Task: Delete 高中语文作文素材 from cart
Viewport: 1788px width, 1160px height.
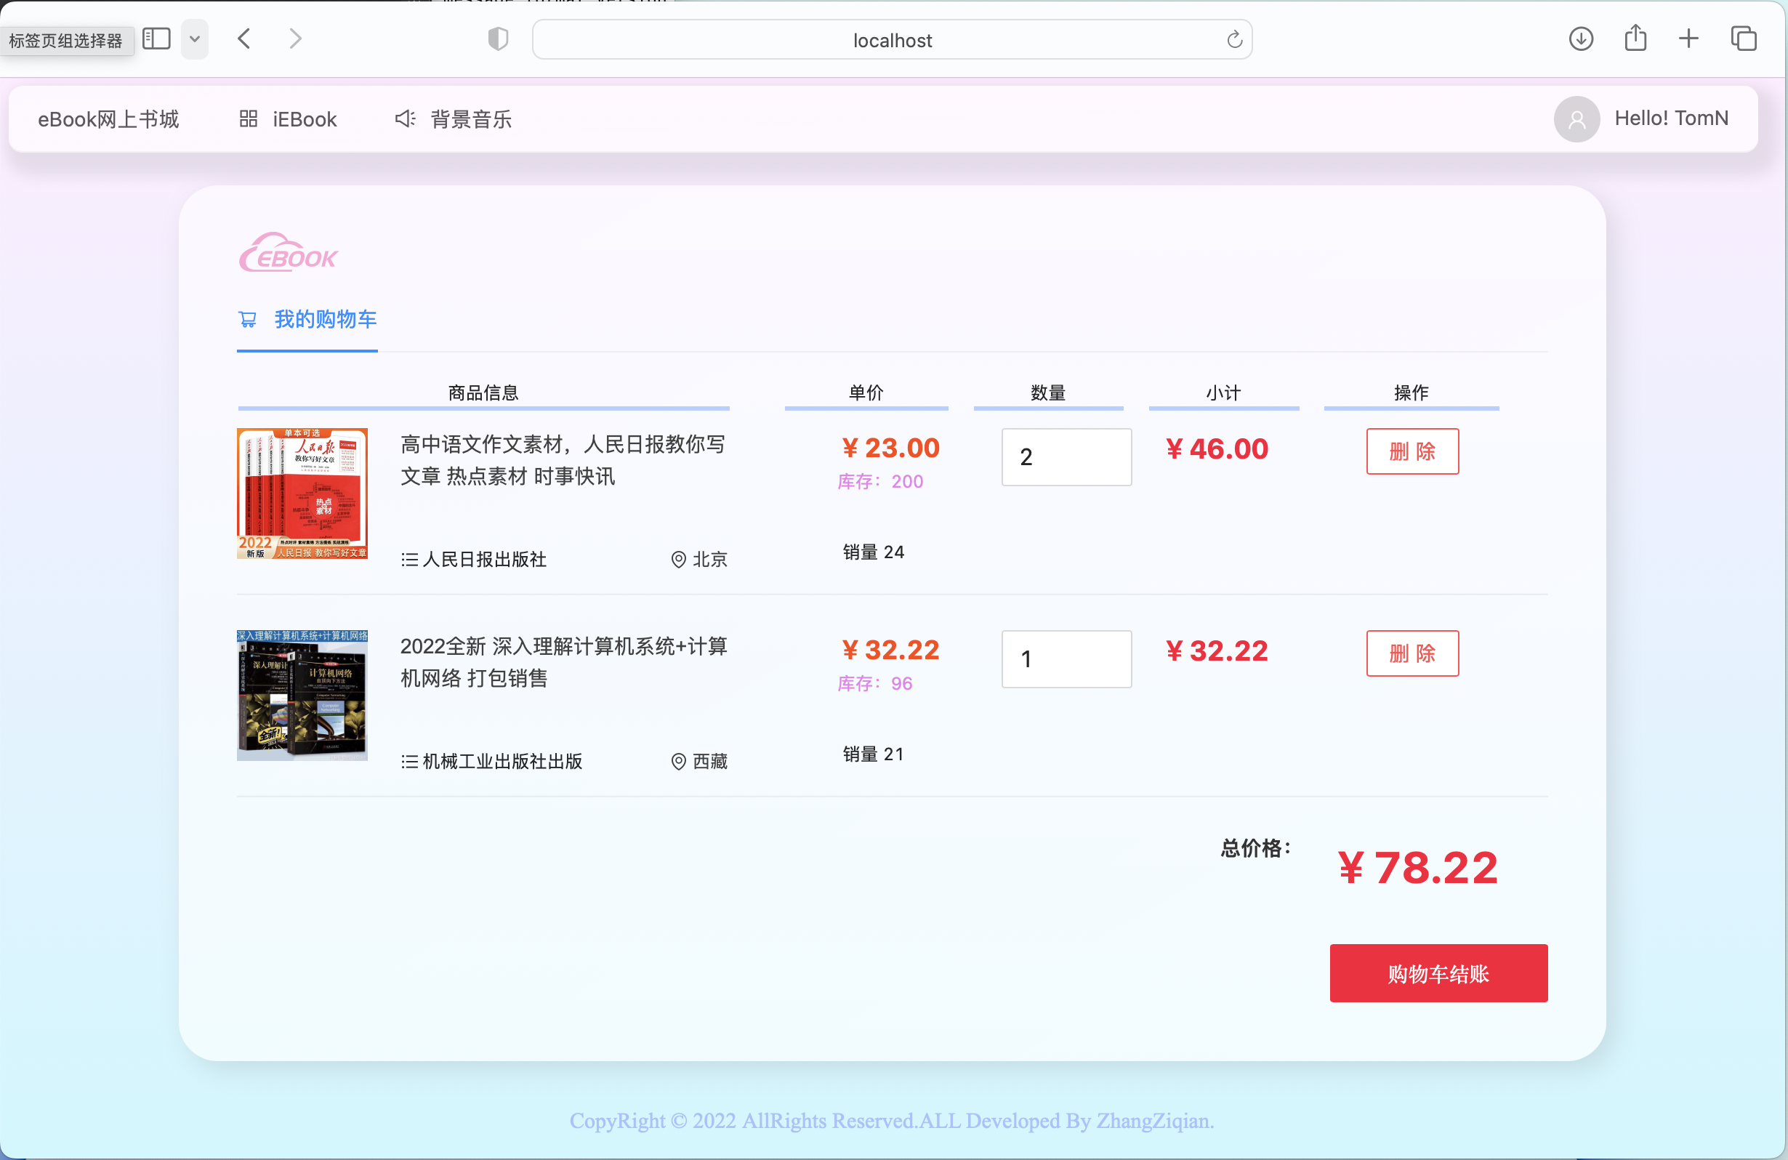Action: click(x=1412, y=451)
